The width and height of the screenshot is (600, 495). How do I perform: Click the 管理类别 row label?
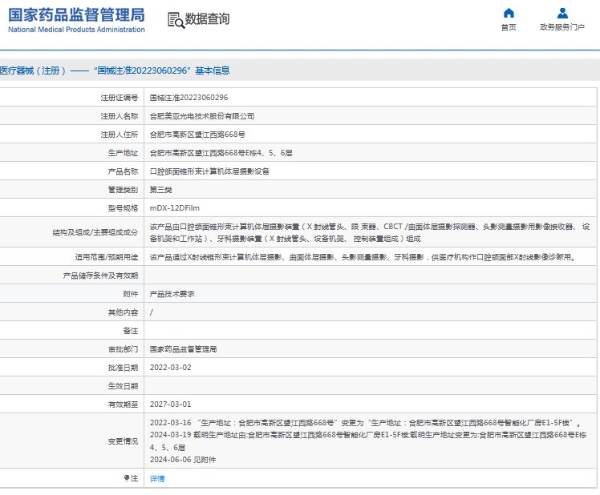[x=123, y=190]
